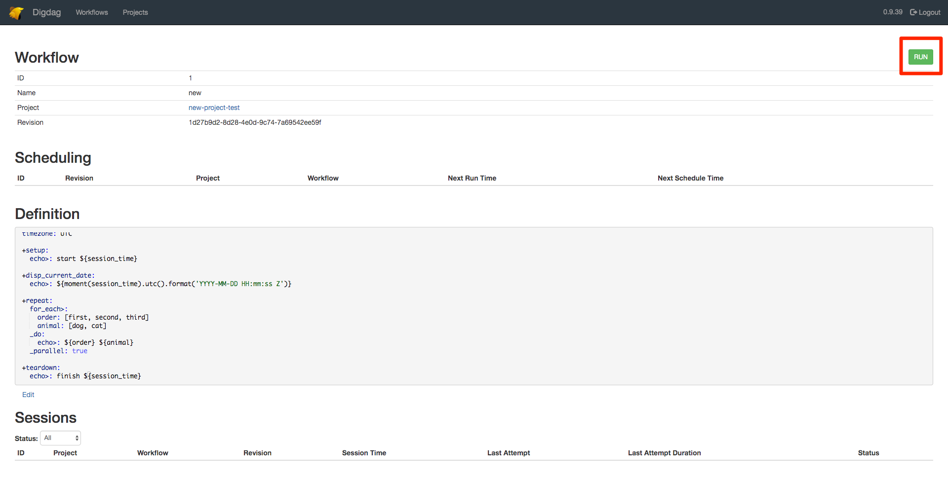Viewport: 948px width, 478px height.
Task: Click the Session Time column header
Action: click(364, 453)
